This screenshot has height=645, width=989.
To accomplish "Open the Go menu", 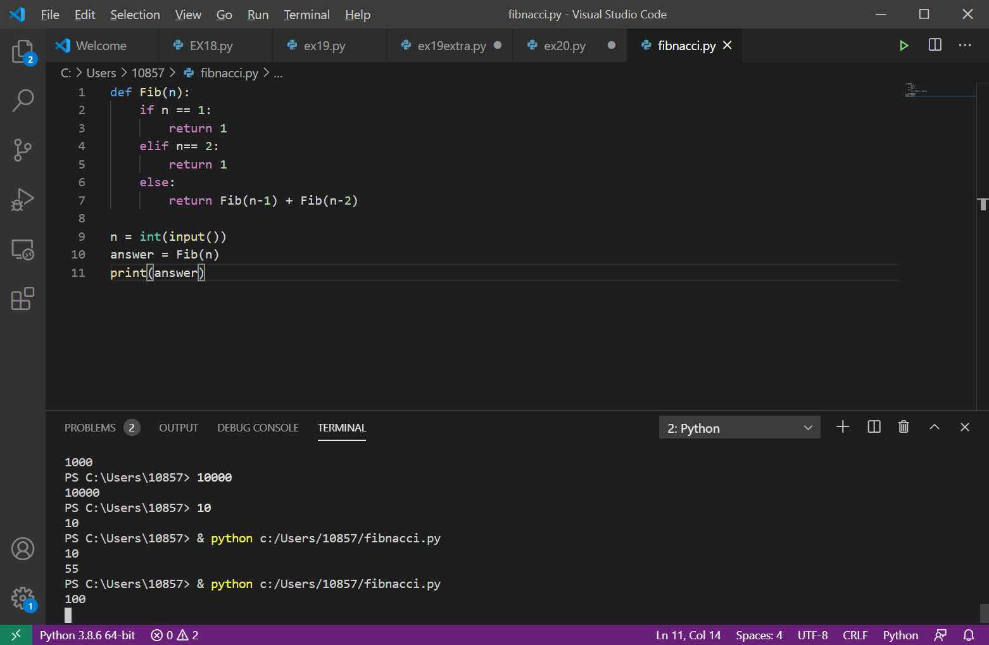I will pos(224,15).
